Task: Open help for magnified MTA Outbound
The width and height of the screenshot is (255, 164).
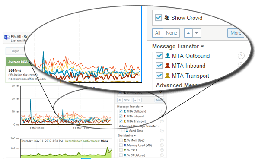Action: (x=241, y=56)
